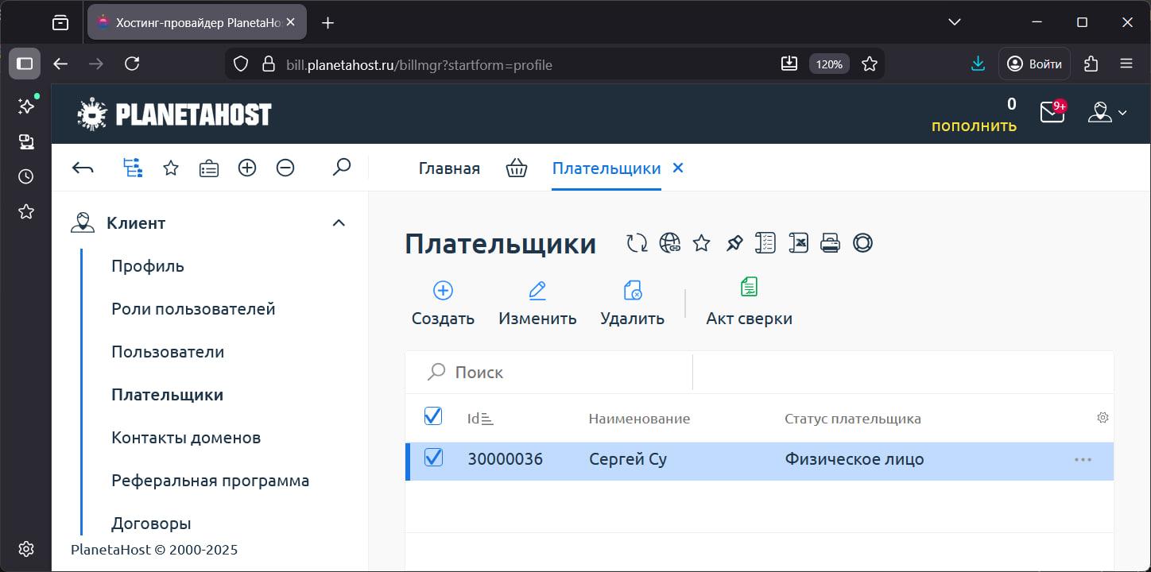Print the Плательщики table
This screenshot has width=1151, height=572.
(x=830, y=243)
